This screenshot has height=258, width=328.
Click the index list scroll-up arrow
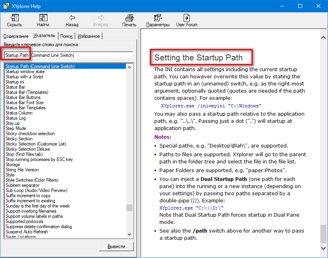tap(129, 66)
